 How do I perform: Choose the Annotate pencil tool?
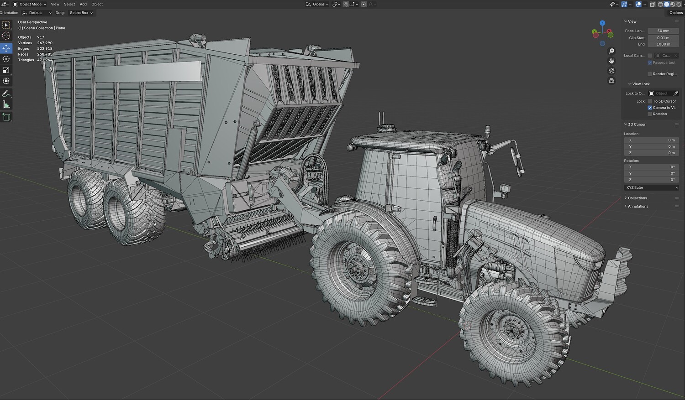click(6, 94)
